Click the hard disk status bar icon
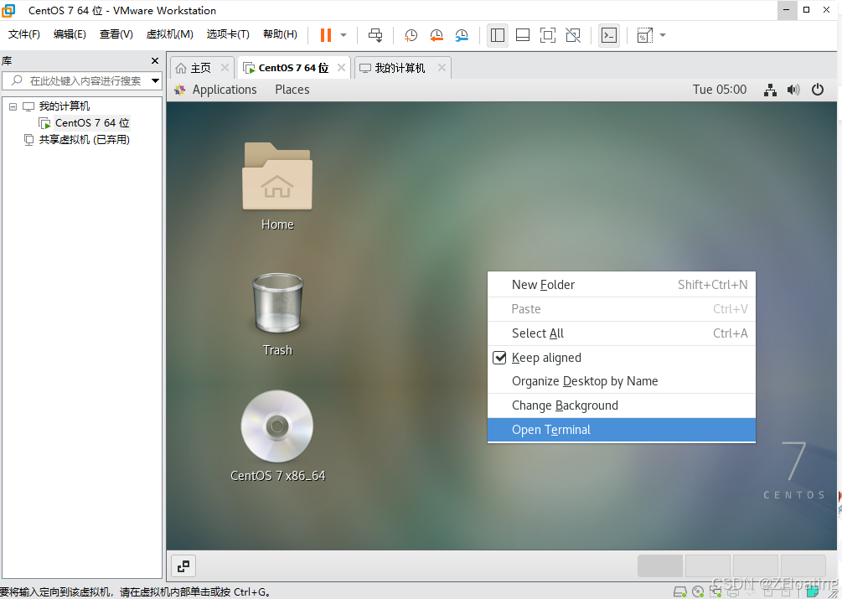This screenshot has width=842, height=599. pyautogui.click(x=679, y=592)
